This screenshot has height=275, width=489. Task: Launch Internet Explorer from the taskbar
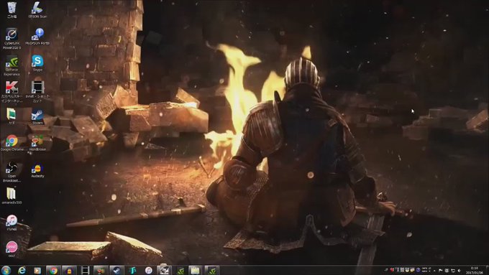(x=22, y=270)
